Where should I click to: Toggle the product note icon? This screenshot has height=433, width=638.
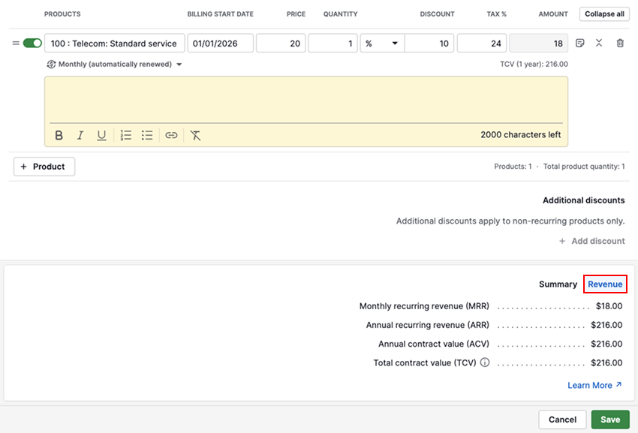point(580,44)
